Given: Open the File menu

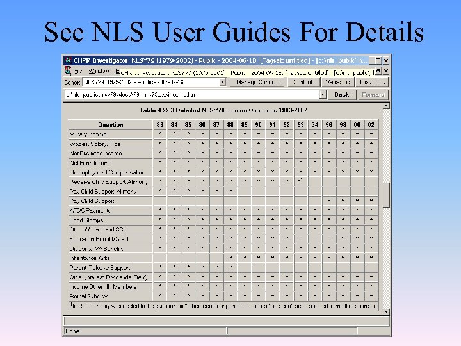Looking at the screenshot, I should pyautogui.click(x=78, y=71).
